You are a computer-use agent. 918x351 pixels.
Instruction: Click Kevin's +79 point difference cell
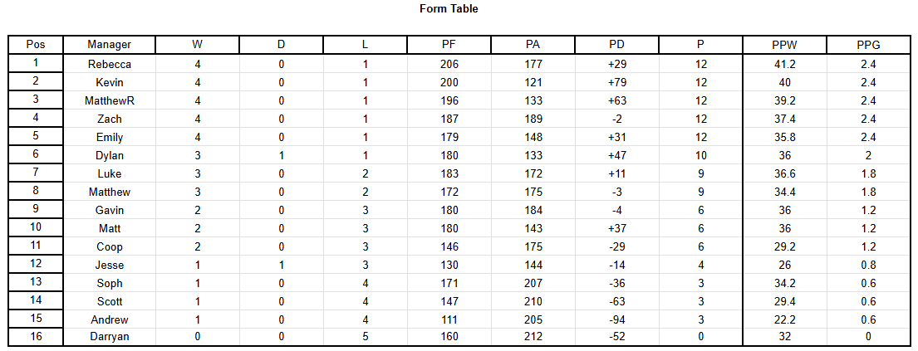click(x=617, y=82)
